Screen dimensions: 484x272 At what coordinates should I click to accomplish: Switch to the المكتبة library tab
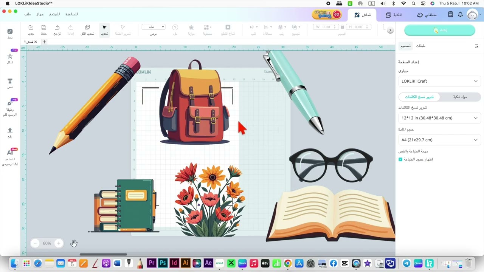point(394,15)
